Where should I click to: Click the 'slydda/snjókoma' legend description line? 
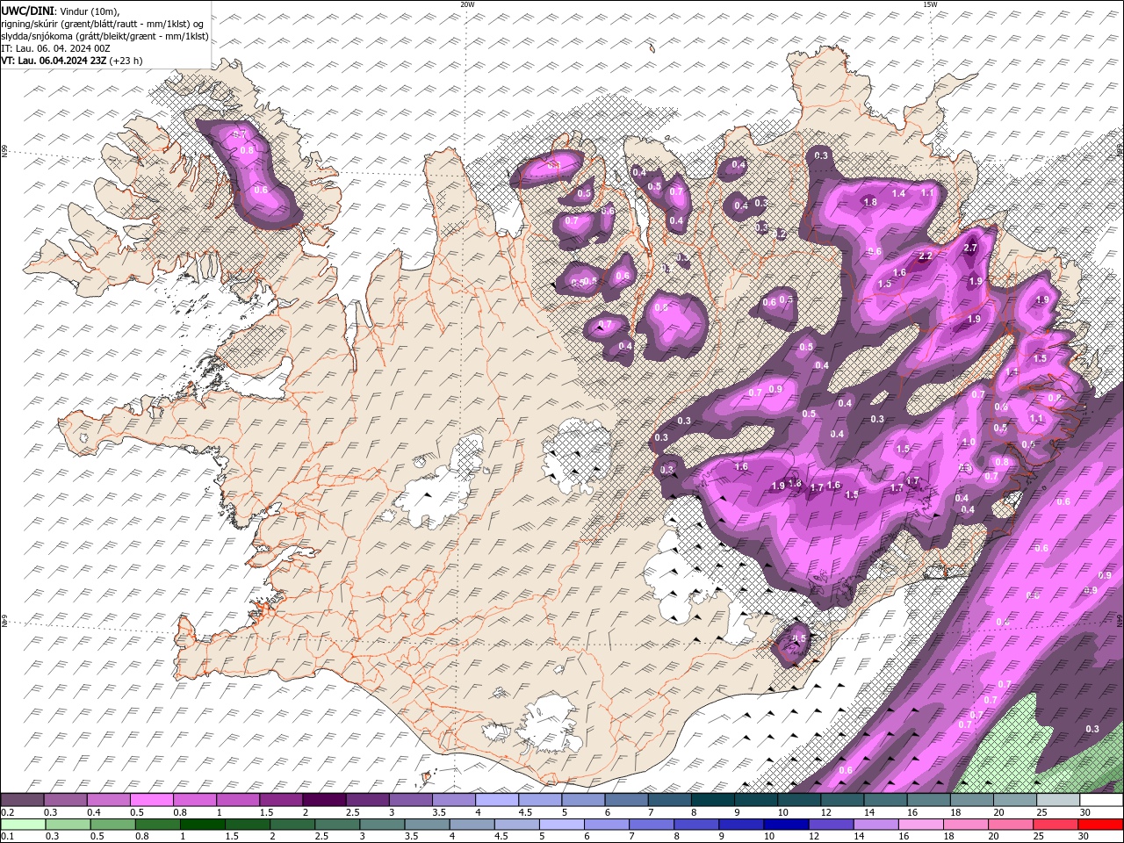click(x=105, y=36)
